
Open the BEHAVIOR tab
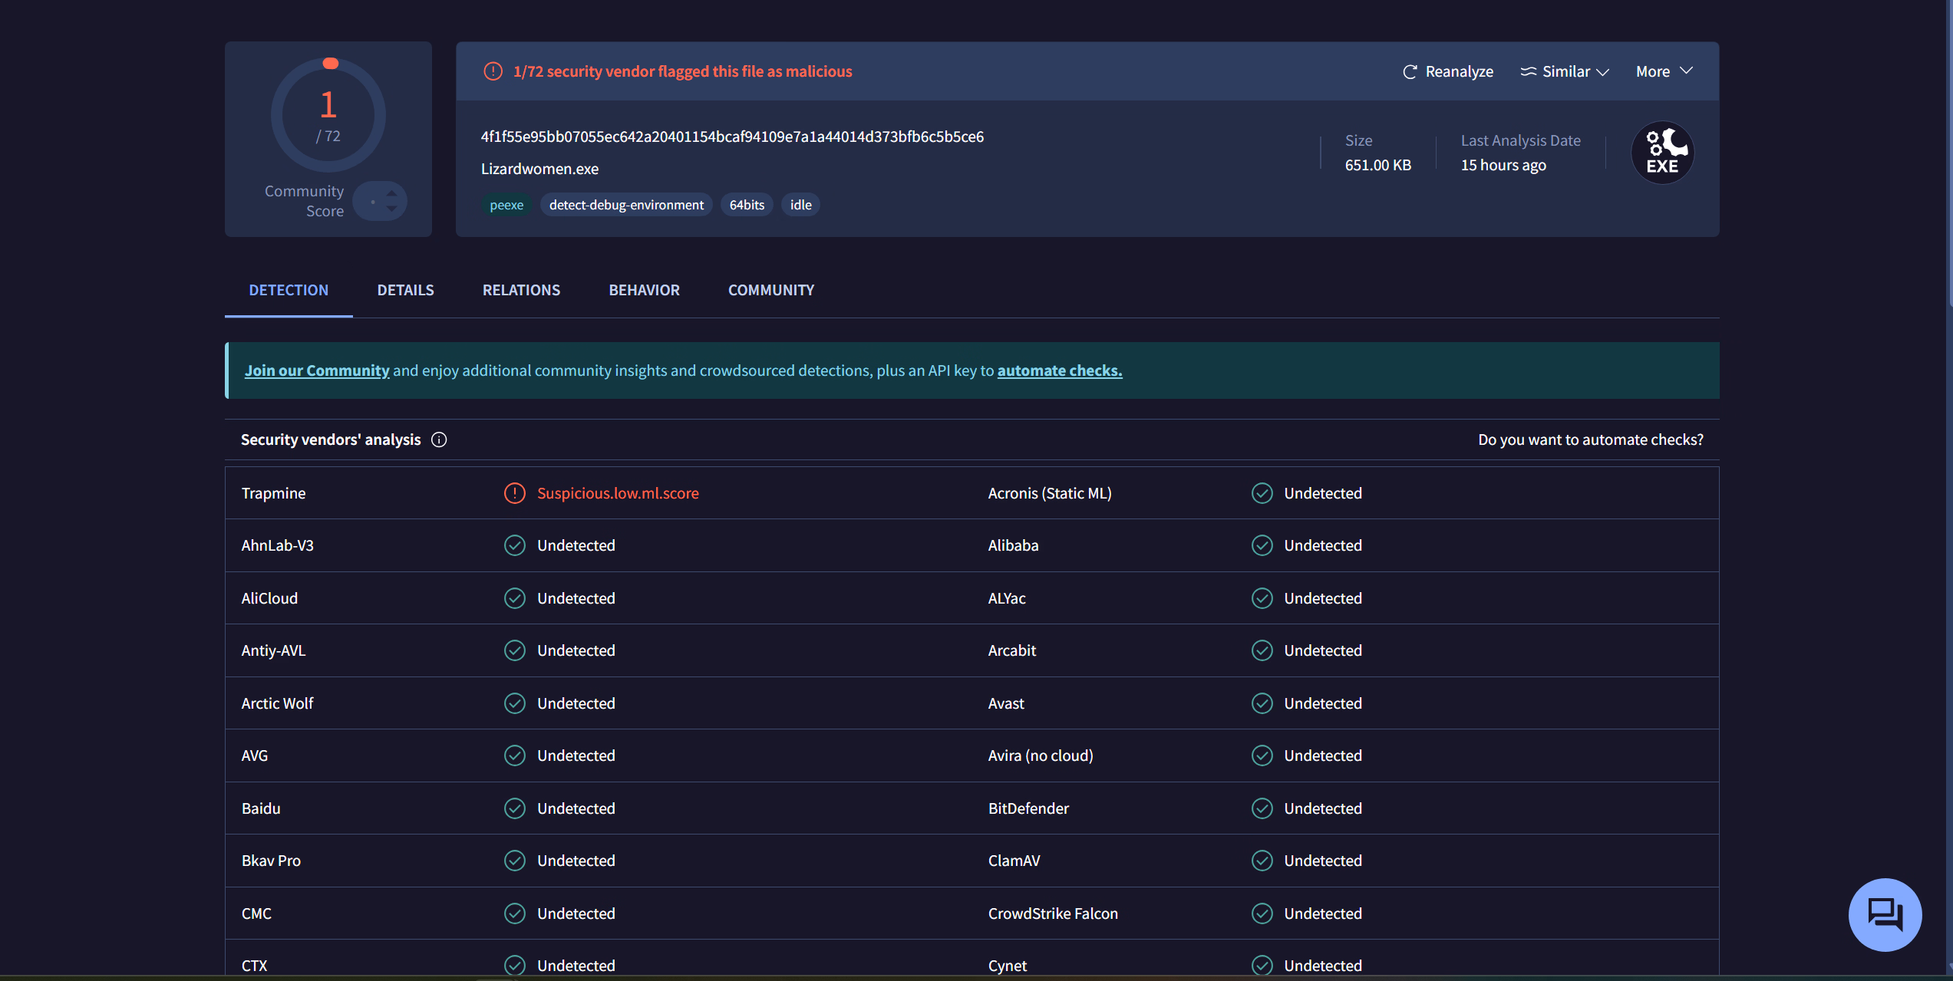tap(644, 290)
